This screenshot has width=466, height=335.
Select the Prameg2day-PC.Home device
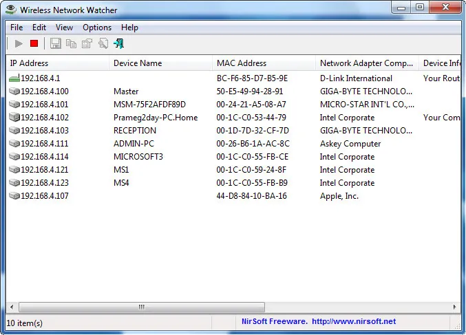click(156, 118)
